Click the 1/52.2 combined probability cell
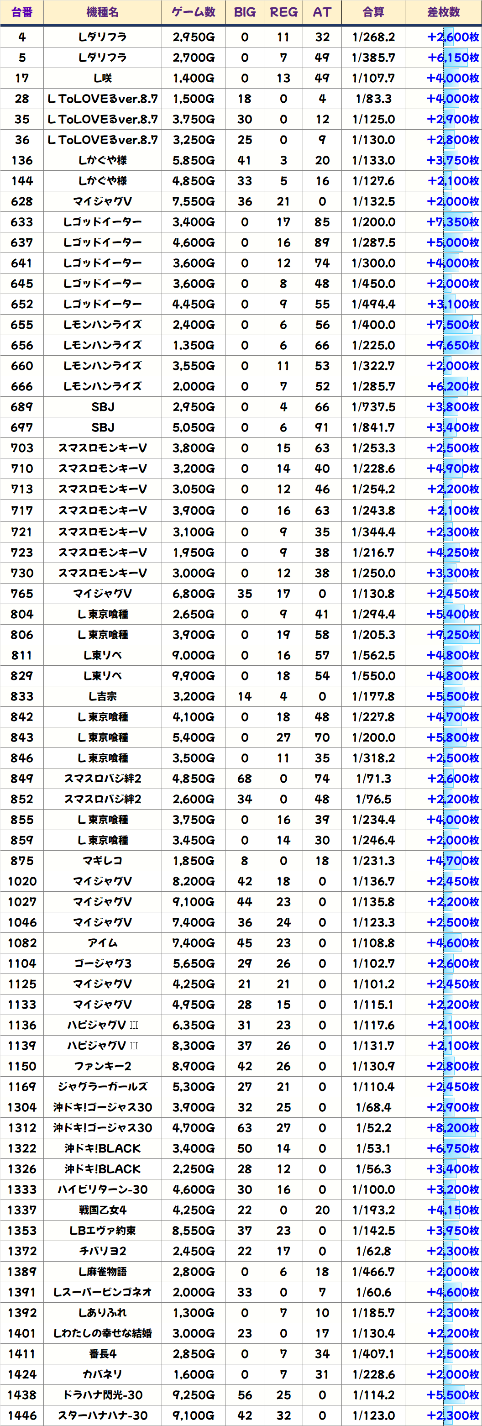The image size is (482, 1426). pyautogui.click(x=373, y=1128)
